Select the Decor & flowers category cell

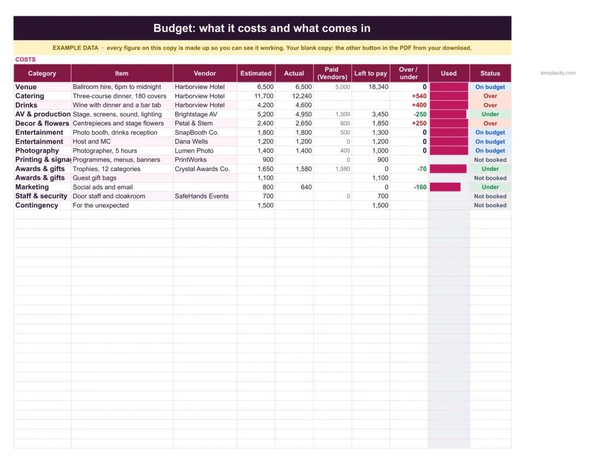point(42,123)
